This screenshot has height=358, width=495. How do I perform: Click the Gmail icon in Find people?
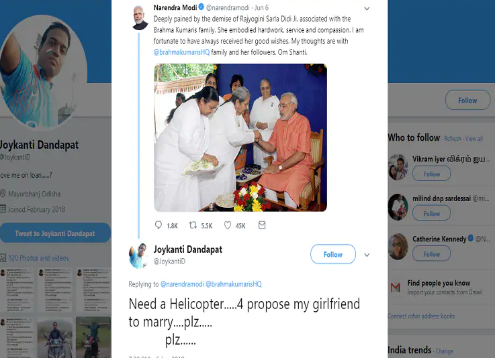(395, 287)
